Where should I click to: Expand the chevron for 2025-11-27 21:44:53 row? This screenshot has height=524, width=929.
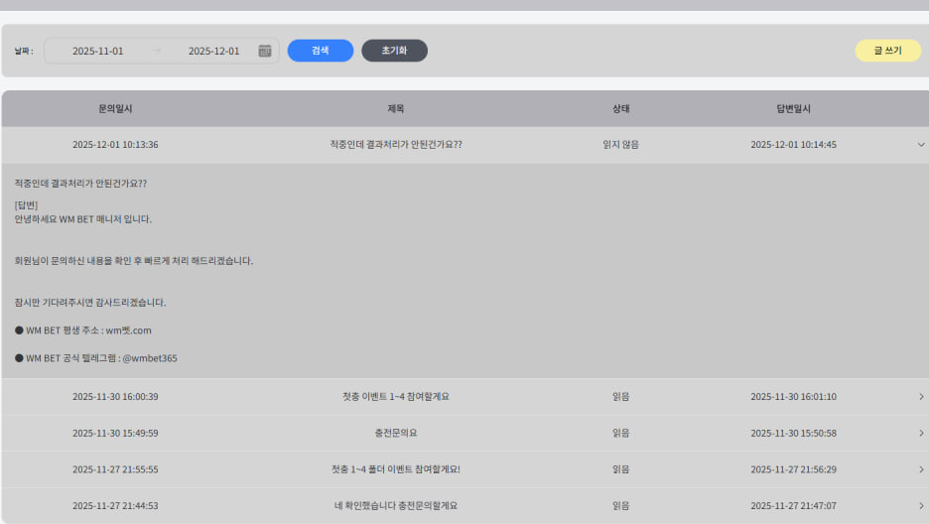pos(921,506)
